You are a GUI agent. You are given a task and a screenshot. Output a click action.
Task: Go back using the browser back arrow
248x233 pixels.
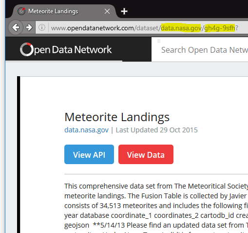click(16, 27)
